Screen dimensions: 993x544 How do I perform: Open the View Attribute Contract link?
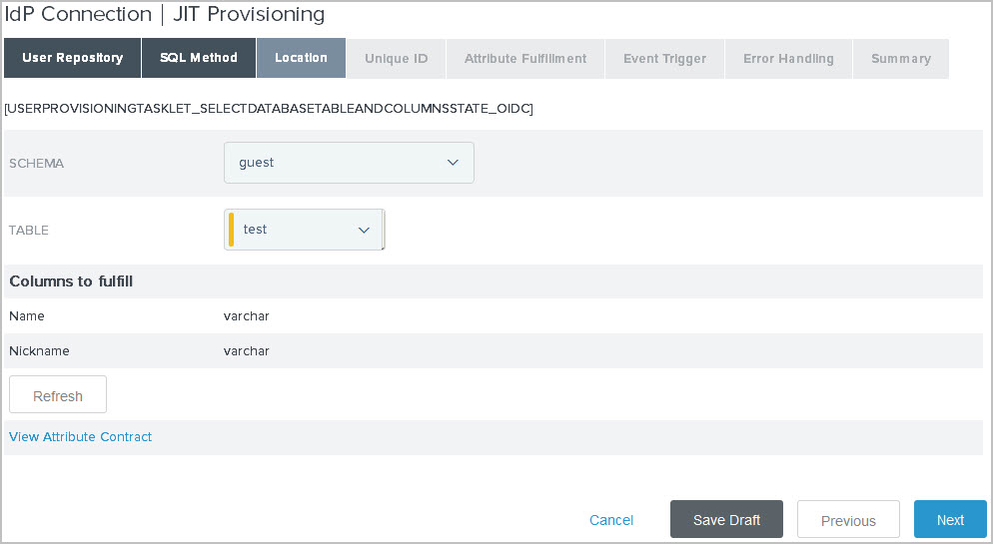81,437
